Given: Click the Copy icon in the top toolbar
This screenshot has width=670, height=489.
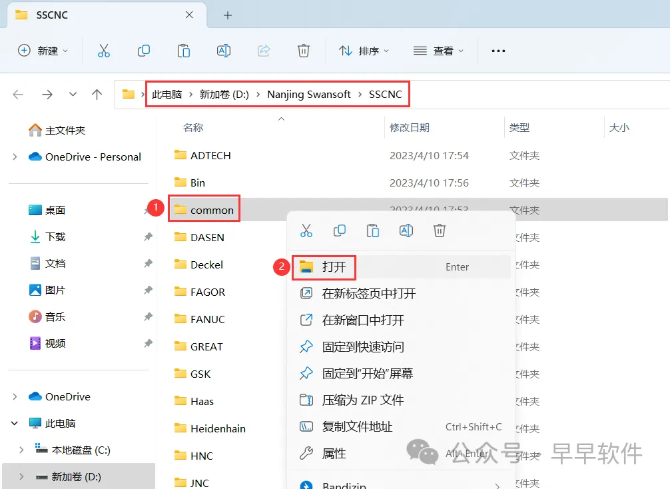Looking at the screenshot, I should (144, 51).
